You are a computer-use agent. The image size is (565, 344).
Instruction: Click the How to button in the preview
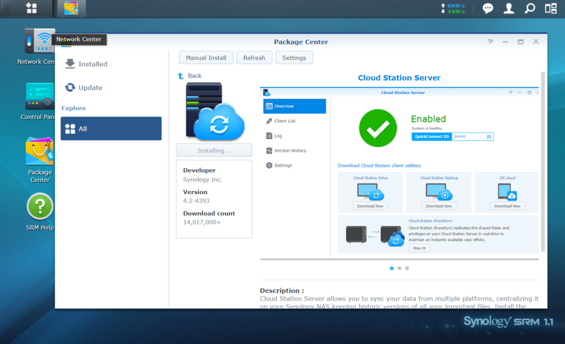pos(419,248)
